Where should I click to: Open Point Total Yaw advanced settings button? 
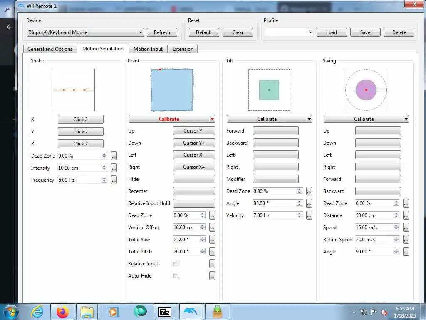tap(212, 240)
